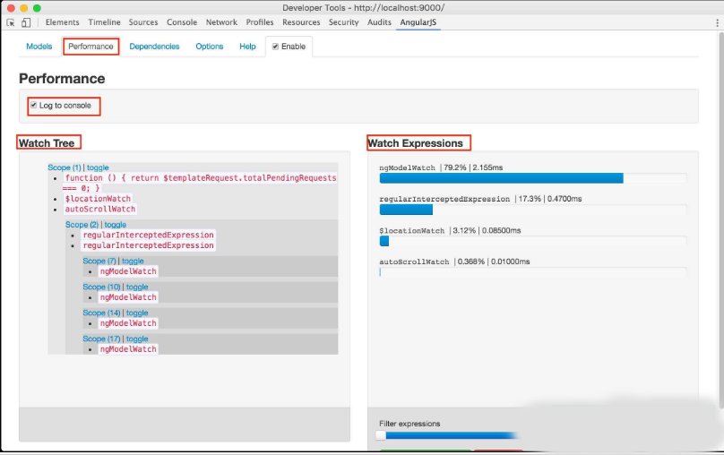The width and height of the screenshot is (724, 455).
Task: Toggle the device mode icon
Action: click(x=26, y=22)
